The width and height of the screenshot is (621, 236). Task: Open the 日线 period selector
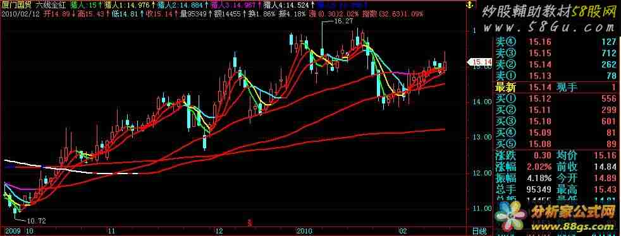[481, 231]
